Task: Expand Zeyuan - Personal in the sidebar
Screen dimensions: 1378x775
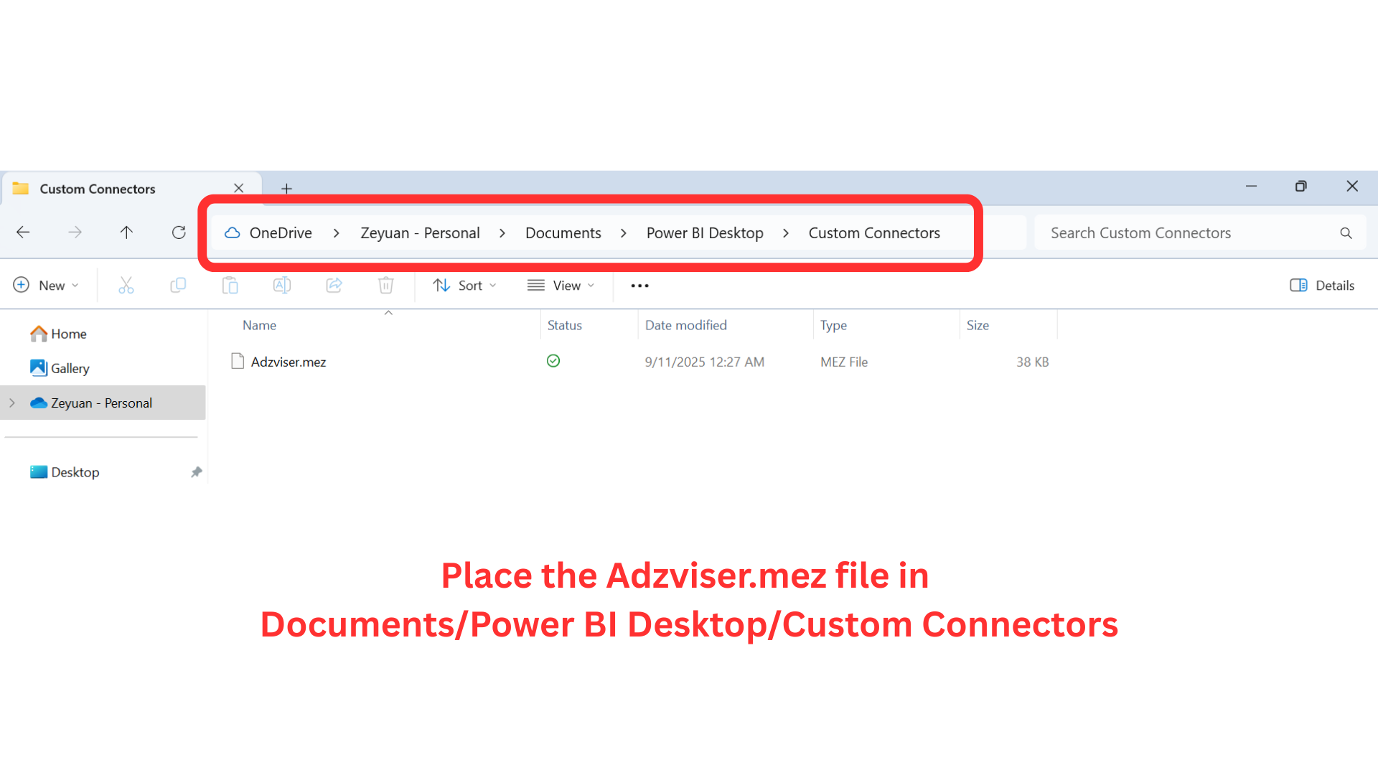Action: tap(11, 403)
